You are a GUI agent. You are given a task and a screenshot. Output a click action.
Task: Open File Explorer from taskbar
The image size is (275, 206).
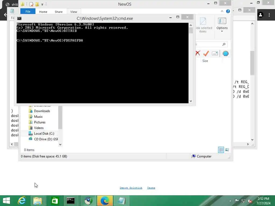(x=38, y=201)
